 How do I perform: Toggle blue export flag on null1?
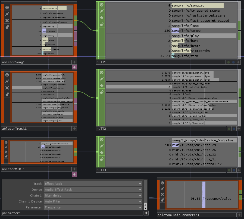pos(233,62)
